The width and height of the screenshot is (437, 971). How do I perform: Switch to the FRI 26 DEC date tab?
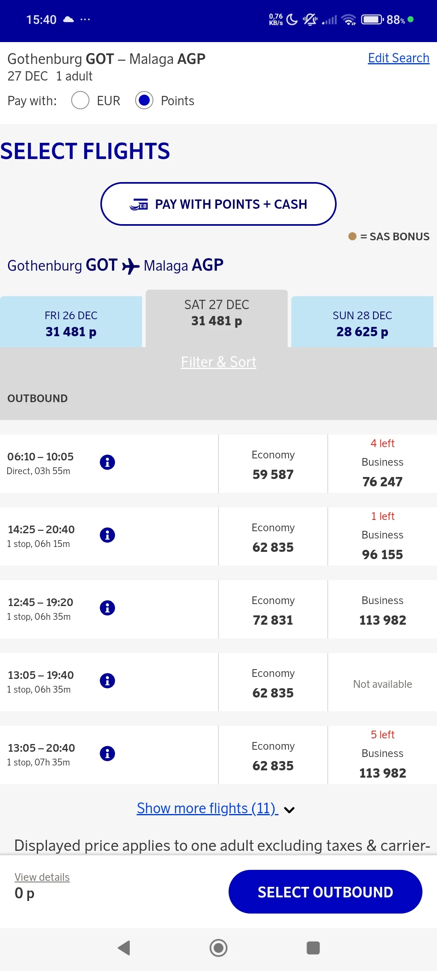[x=71, y=323]
